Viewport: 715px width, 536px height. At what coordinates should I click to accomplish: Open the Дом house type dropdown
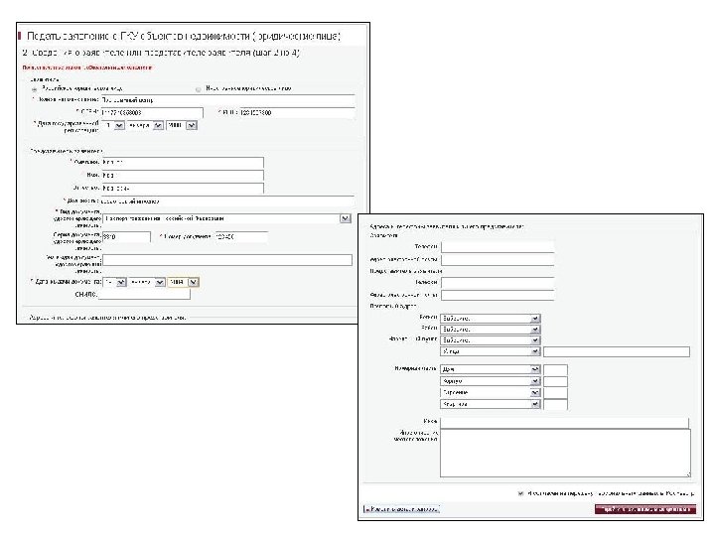pyautogui.click(x=491, y=369)
